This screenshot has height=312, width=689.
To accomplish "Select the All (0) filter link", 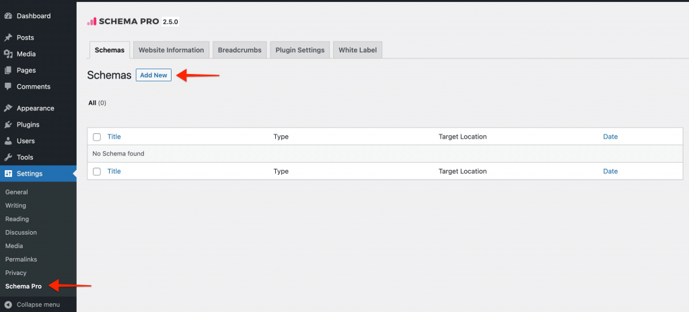I will (97, 103).
